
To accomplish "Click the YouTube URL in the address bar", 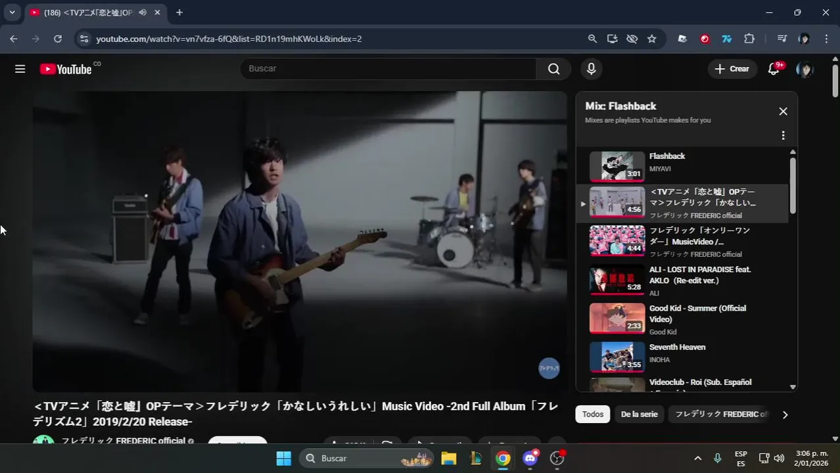I will pyautogui.click(x=229, y=39).
